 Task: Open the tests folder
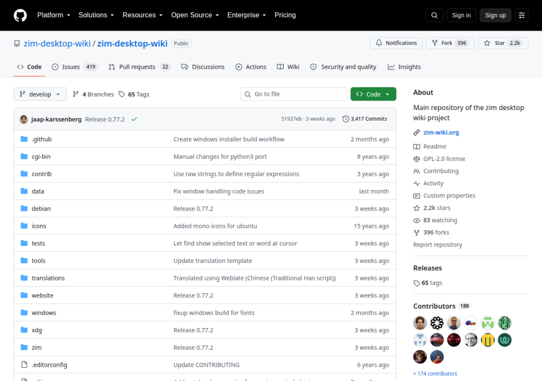click(38, 243)
